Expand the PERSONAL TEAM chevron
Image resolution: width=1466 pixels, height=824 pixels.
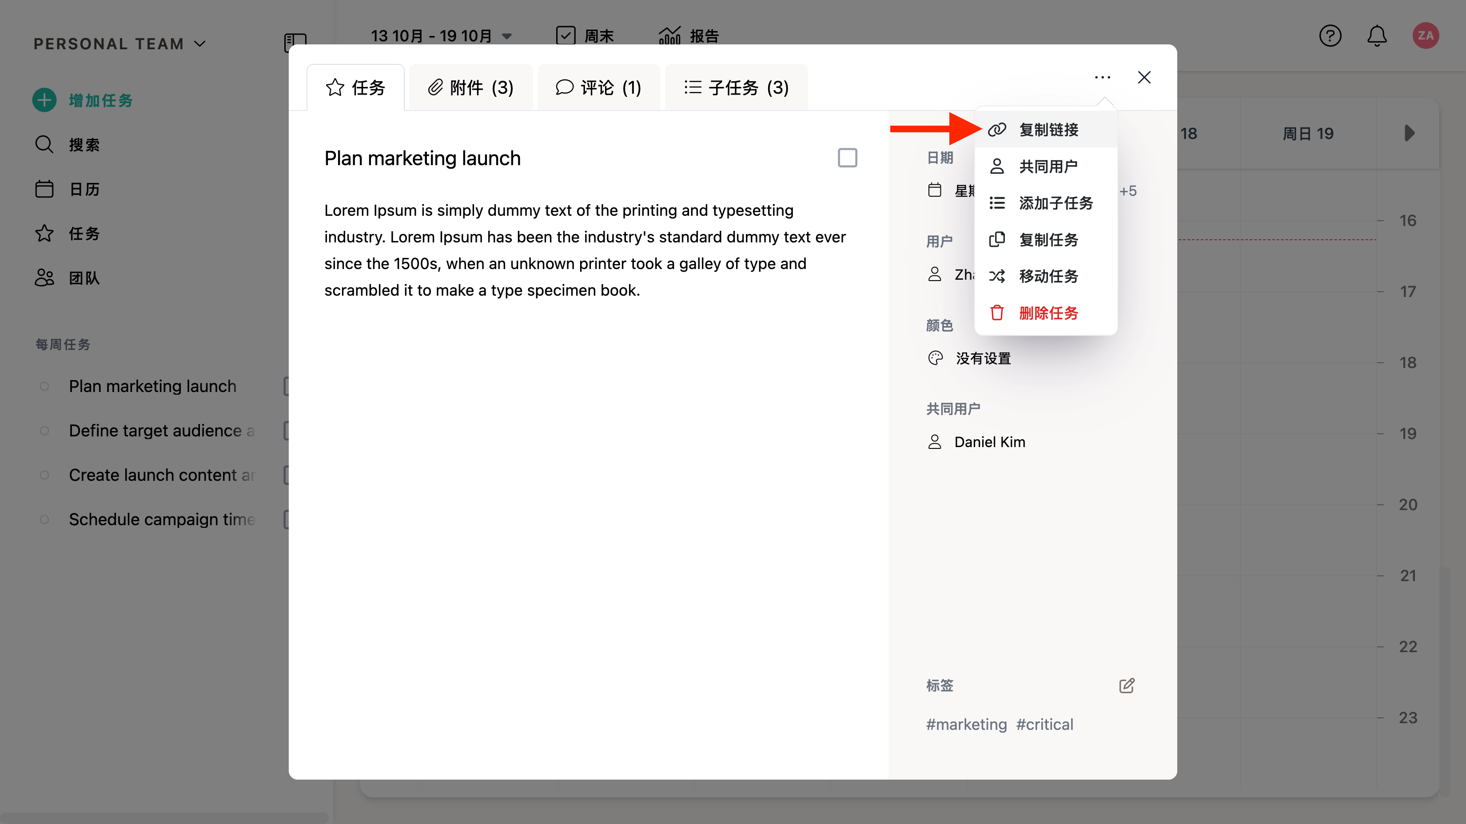coord(200,44)
